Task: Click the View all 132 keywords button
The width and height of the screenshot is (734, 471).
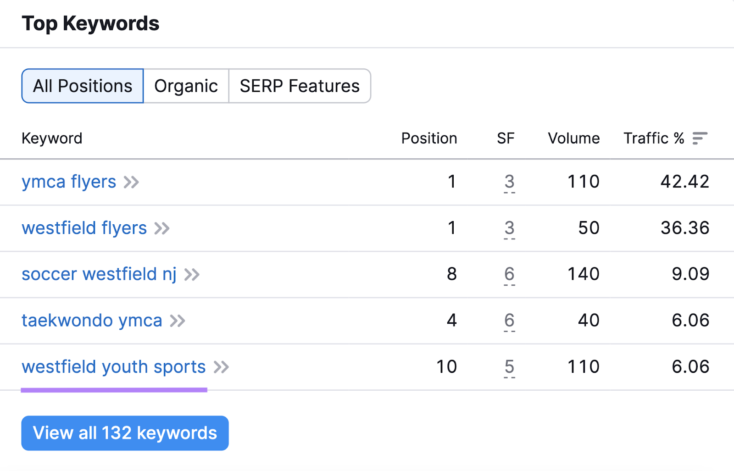Action: [124, 433]
